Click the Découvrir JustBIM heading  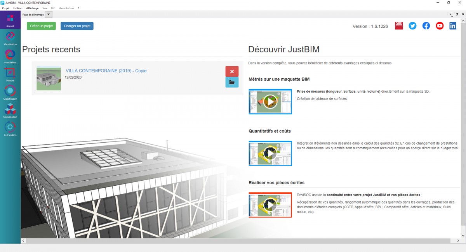click(284, 49)
